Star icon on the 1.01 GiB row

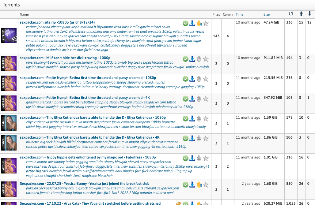pyautogui.click(x=206, y=158)
